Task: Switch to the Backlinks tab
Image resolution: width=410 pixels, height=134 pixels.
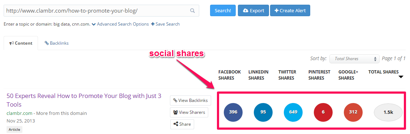Action: point(56,43)
